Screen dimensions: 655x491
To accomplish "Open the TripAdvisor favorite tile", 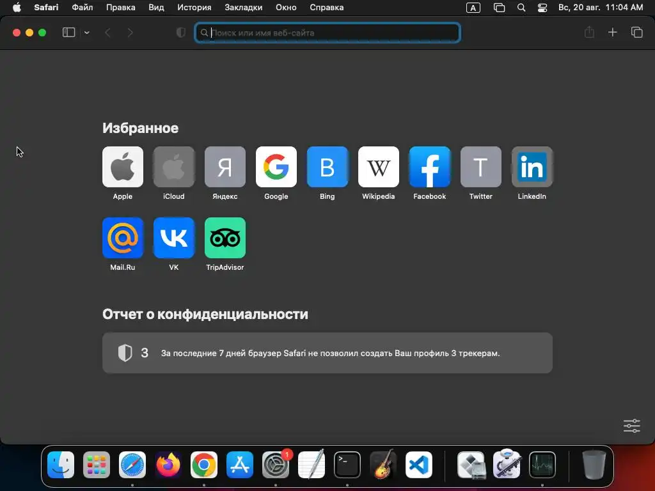I will 225,238.
